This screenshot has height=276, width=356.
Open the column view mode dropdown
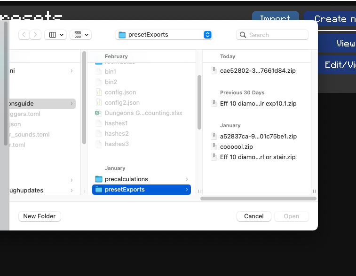pos(55,35)
